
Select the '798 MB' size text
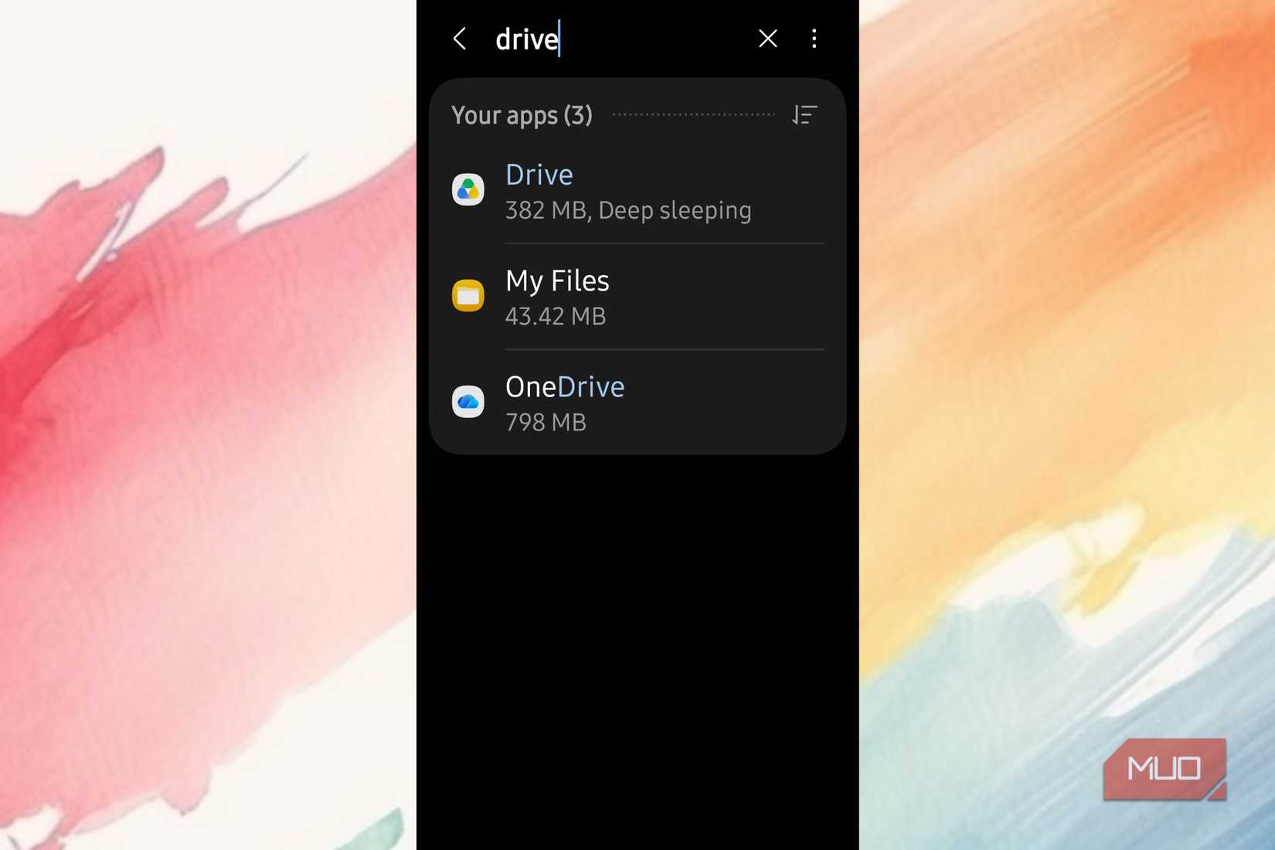tap(546, 422)
